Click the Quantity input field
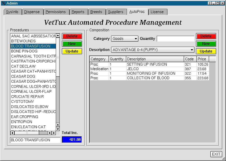The image size is (226, 161). click(x=175, y=39)
